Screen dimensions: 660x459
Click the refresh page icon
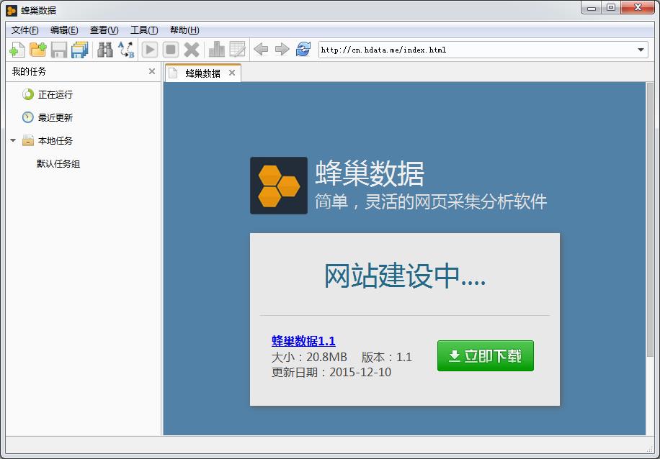pyautogui.click(x=303, y=50)
